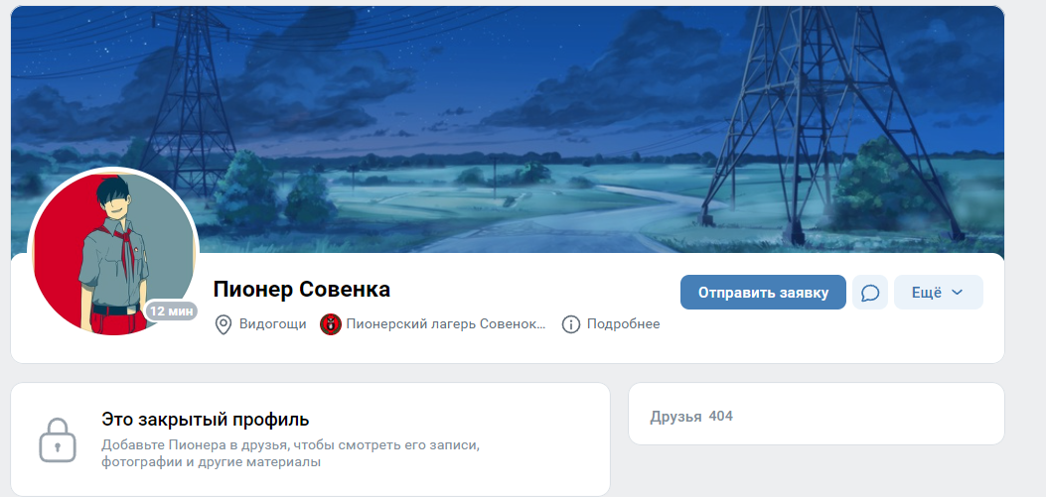Image resolution: width=1046 pixels, height=497 pixels.
Task: Open Пионерский лагерь Совенок community link
Action: (446, 324)
